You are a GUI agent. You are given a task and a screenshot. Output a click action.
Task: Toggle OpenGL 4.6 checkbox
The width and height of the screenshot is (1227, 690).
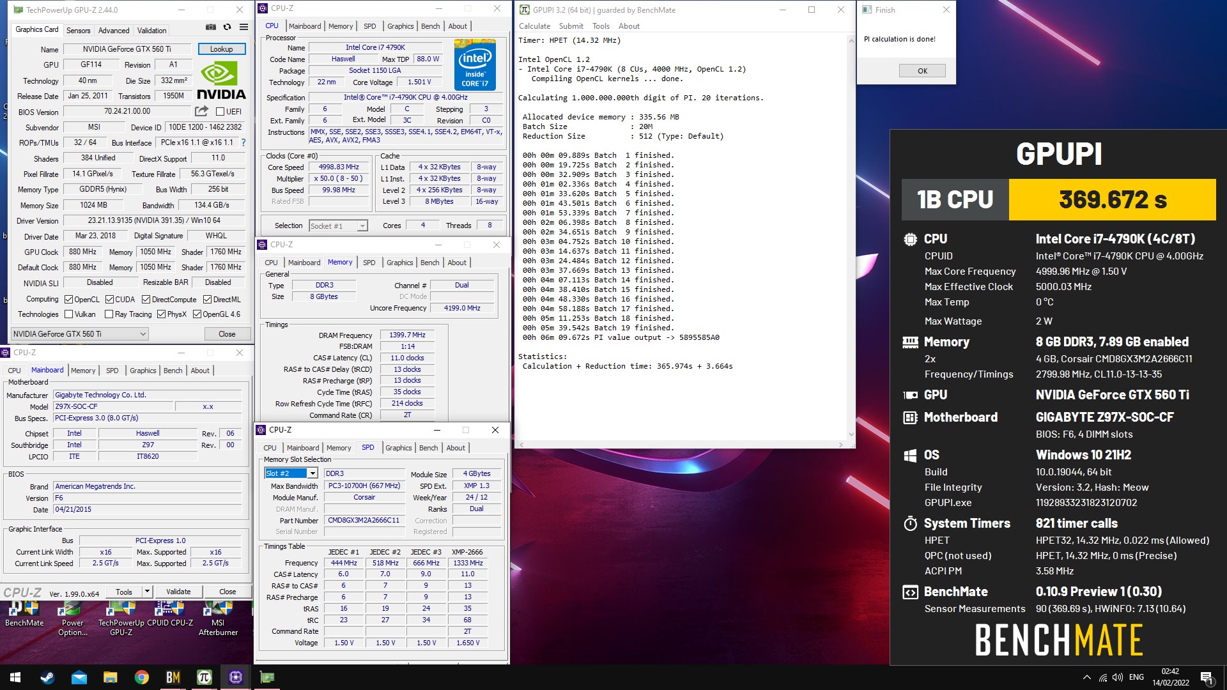coord(197,314)
